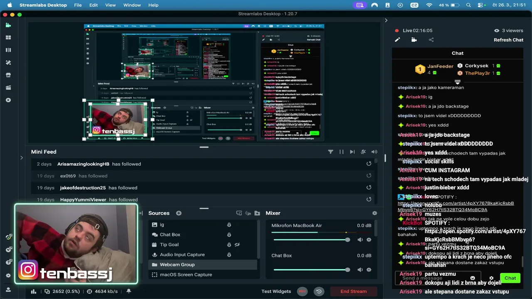
Task: Toggle mute event sounds in Mini Feed
Action: coord(363,152)
